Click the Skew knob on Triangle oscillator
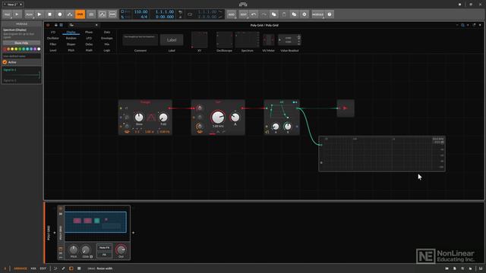The image size is (486, 273). [139, 118]
